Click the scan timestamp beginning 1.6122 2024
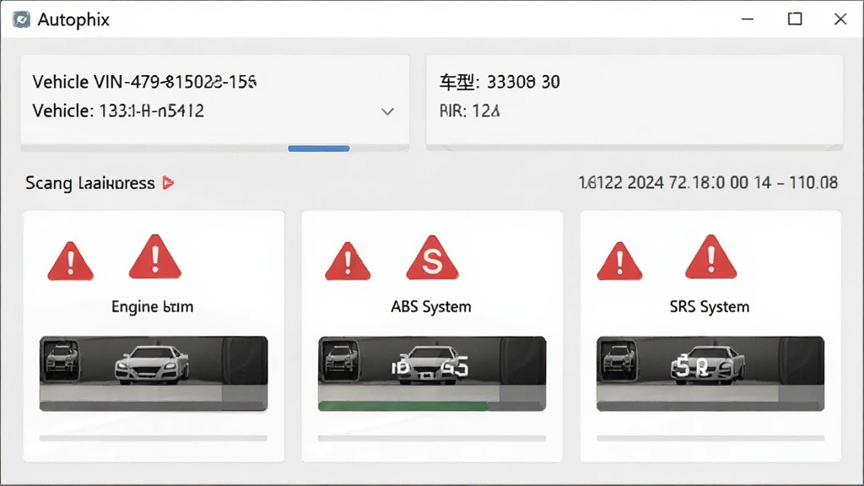Image resolution: width=864 pixels, height=486 pixels. coord(708,182)
